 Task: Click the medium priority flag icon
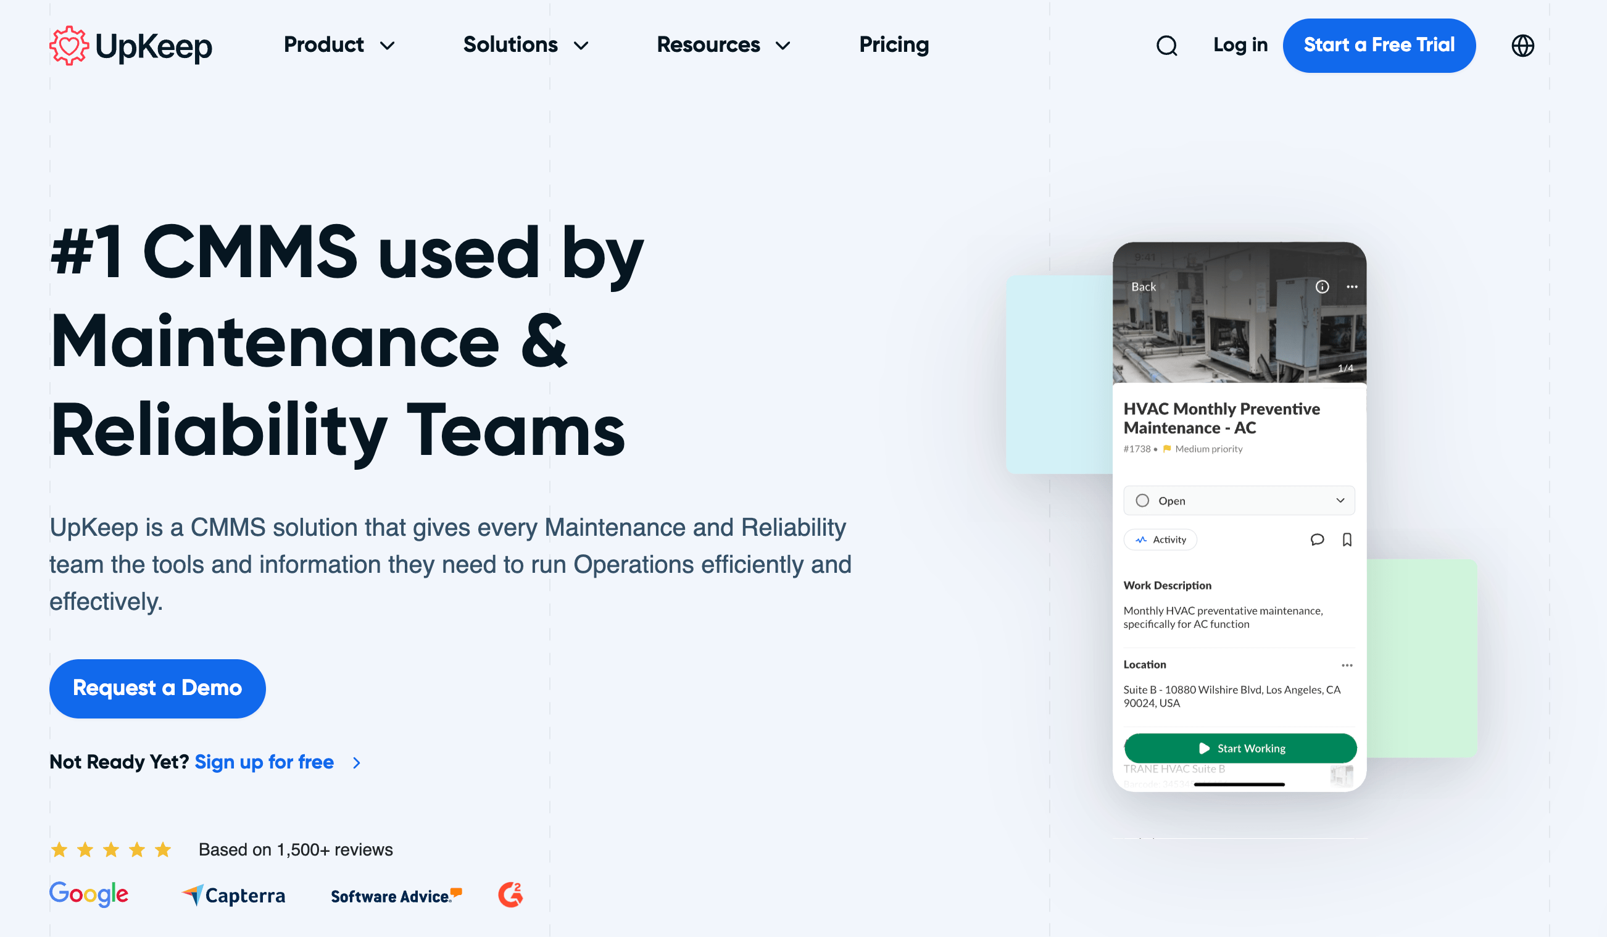1167,448
